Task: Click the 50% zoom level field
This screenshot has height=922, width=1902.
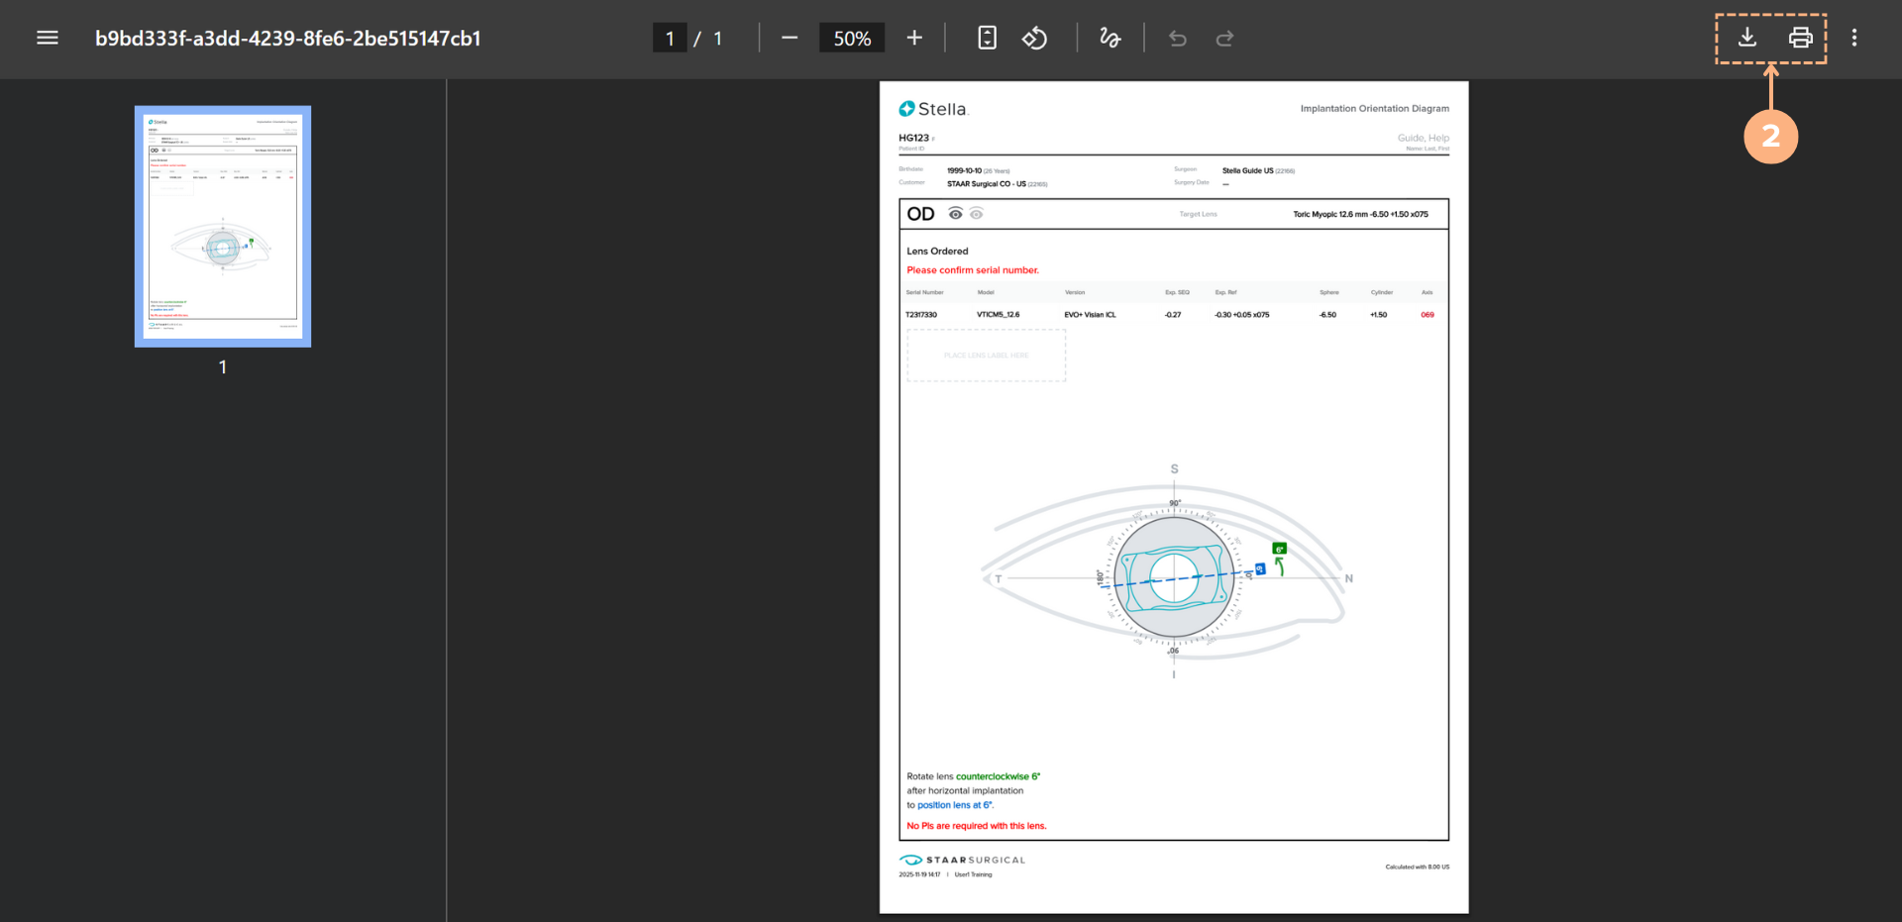Action: (851, 38)
